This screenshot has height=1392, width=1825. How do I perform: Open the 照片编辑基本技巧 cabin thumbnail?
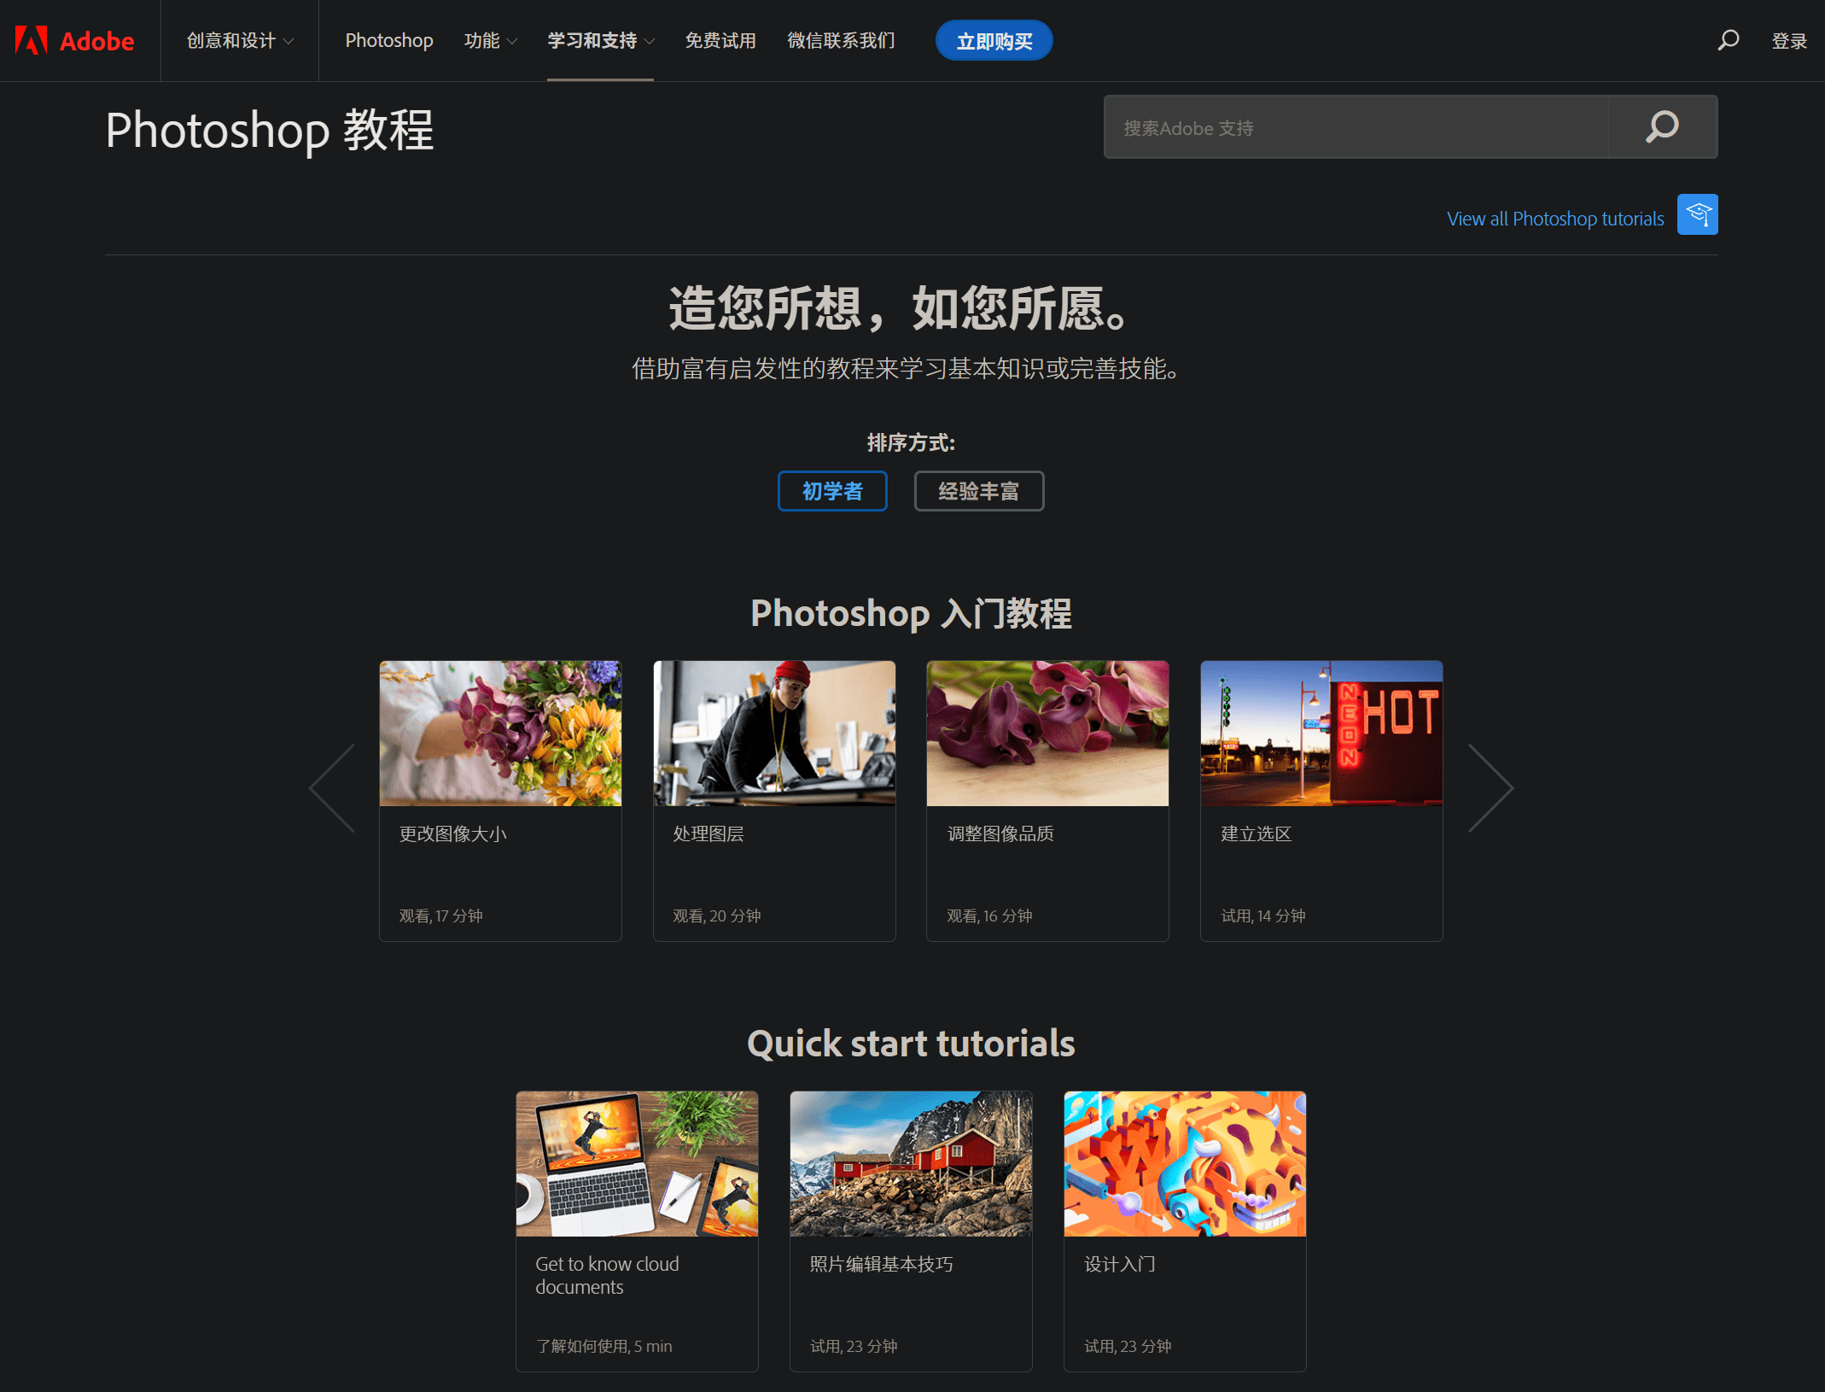click(911, 1163)
